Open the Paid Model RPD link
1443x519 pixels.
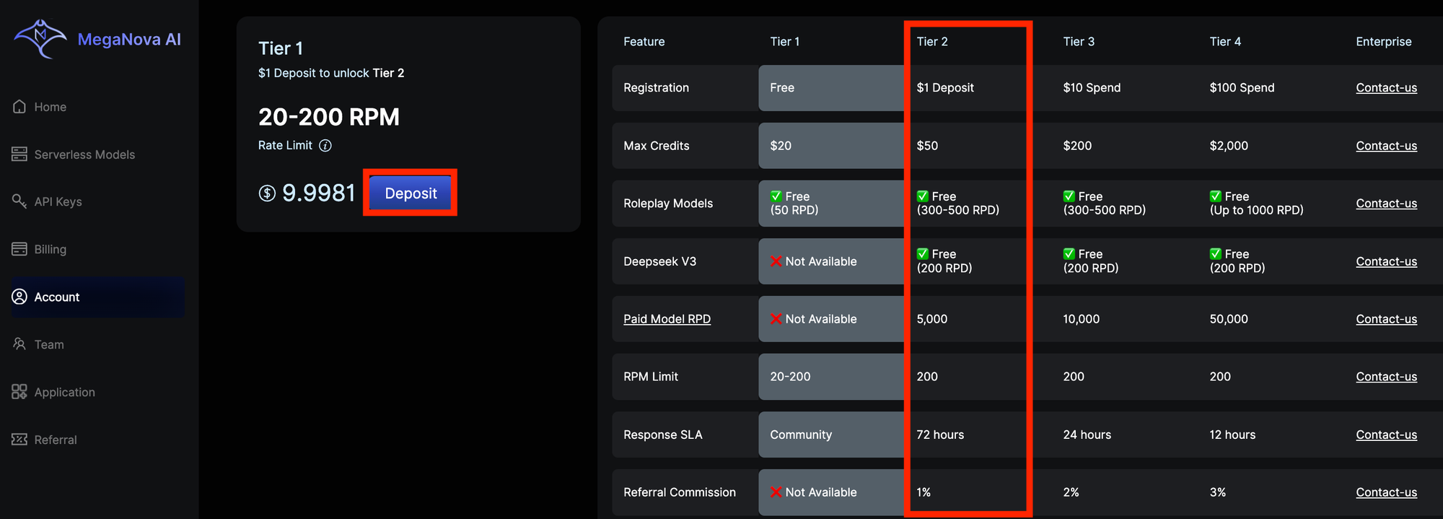[x=667, y=318]
